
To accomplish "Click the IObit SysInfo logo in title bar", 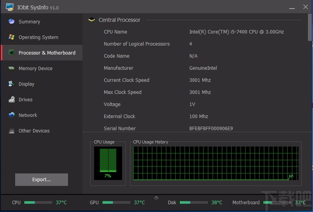I will [x=10, y=7].
